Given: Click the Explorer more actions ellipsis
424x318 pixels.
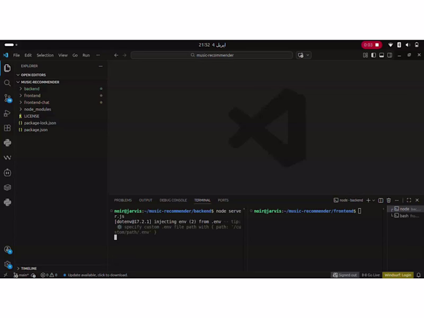Looking at the screenshot, I should [x=101, y=66].
